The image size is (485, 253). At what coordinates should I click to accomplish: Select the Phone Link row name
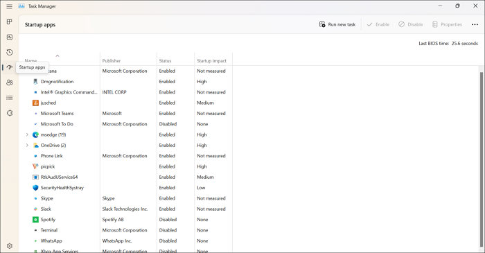click(51, 156)
